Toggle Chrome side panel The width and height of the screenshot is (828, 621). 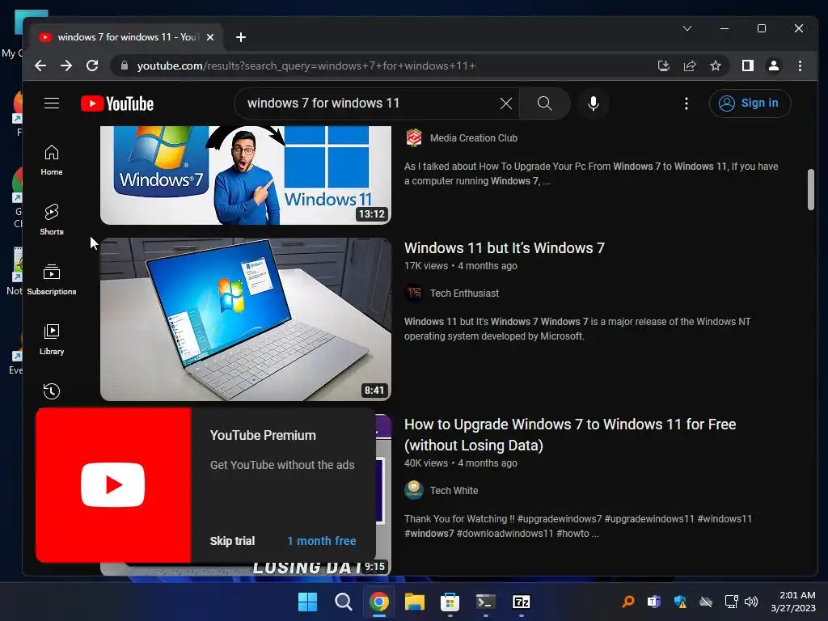748,65
